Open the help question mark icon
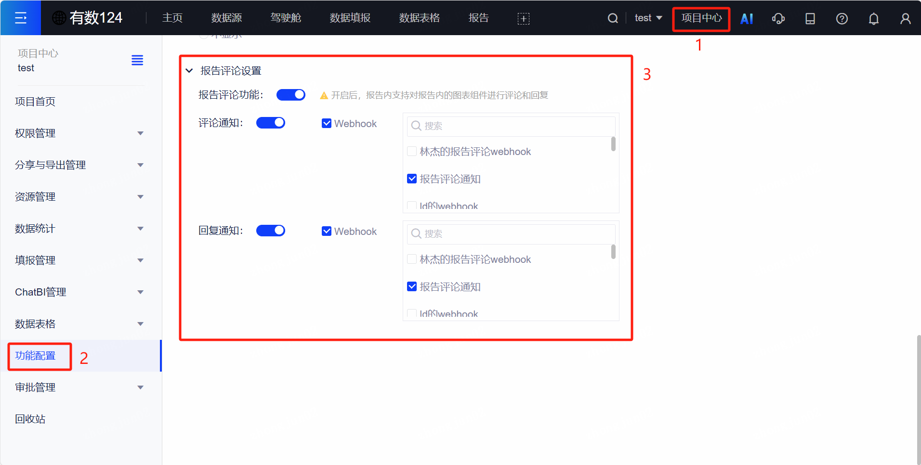 (x=842, y=18)
